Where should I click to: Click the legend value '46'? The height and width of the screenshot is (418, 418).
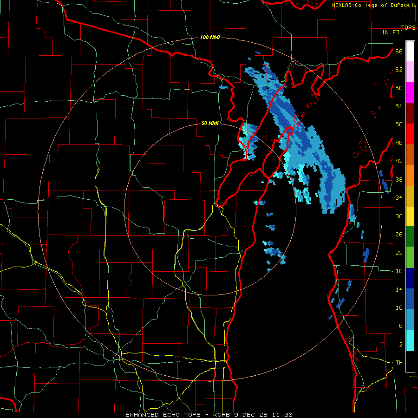399,143
